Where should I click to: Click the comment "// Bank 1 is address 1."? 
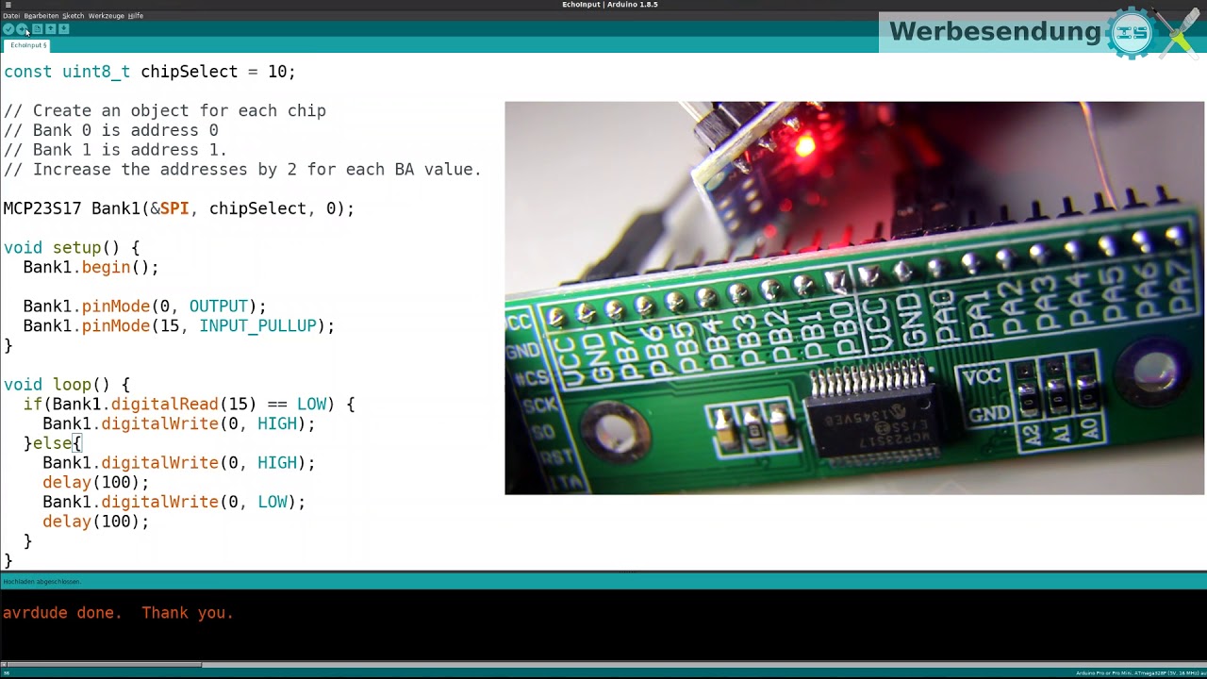(116, 150)
